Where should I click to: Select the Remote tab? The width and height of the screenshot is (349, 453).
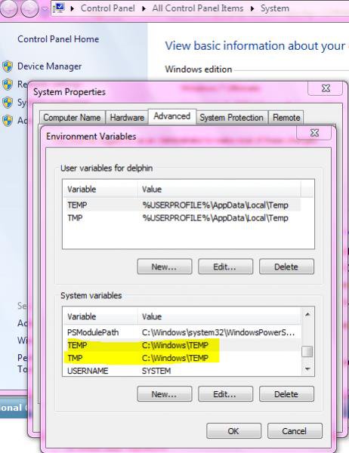pos(286,118)
